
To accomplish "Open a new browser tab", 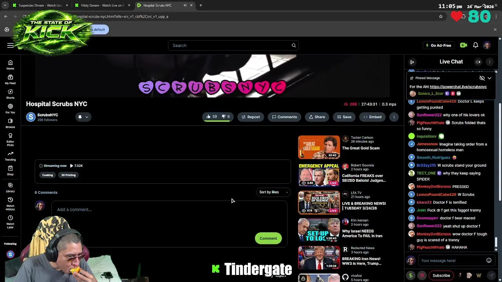I will point(200,5).
